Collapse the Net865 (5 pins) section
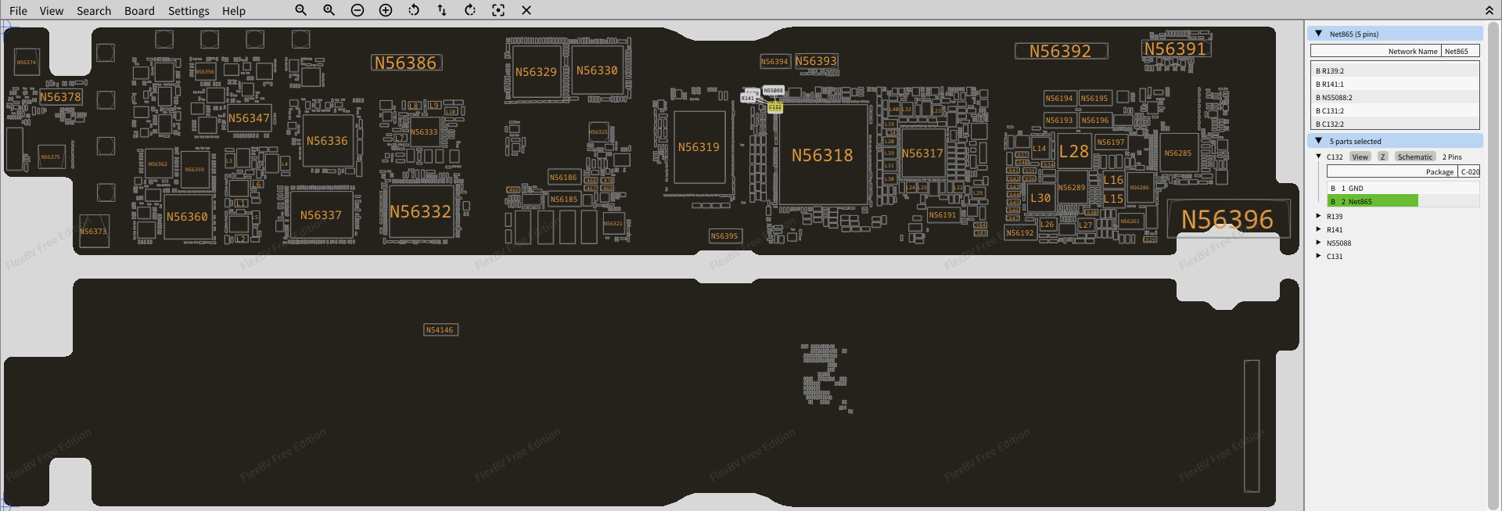 pos(1319,34)
